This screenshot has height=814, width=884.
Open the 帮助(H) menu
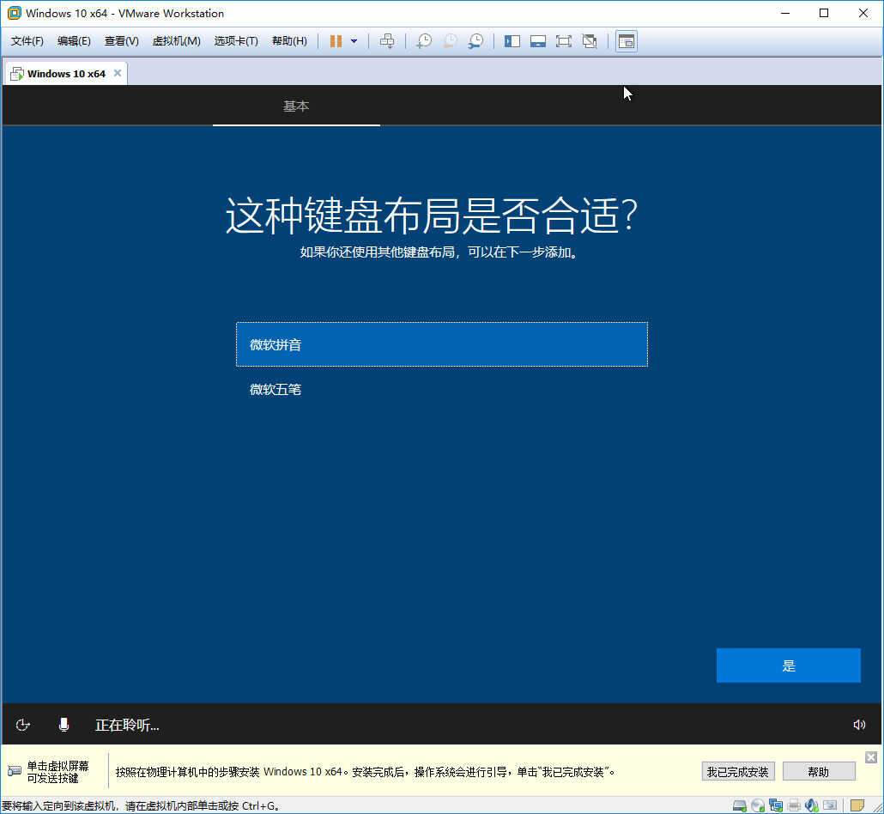click(289, 41)
